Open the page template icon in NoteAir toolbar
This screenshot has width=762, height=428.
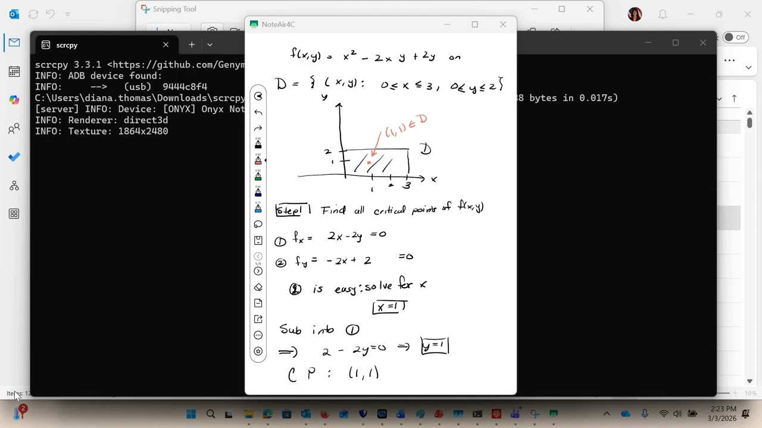(x=258, y=303)
